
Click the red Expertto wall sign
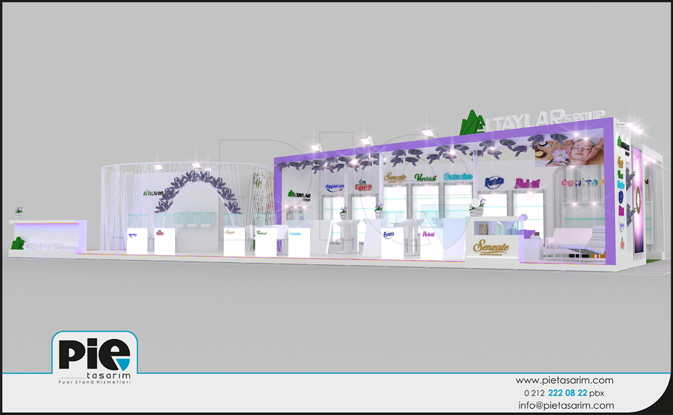(363, 185)
